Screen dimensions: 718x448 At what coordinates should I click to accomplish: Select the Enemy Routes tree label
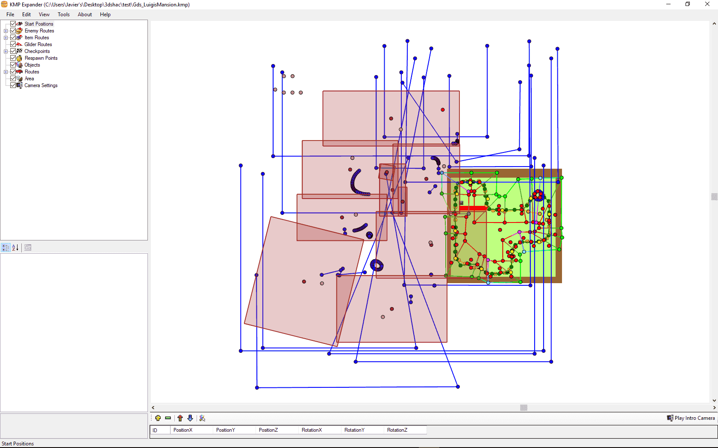tap(39, 31)
